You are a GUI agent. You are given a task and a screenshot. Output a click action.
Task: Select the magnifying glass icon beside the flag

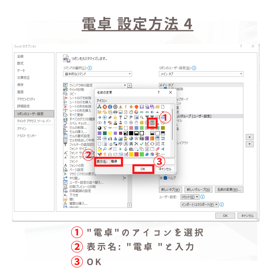point(142,117)
